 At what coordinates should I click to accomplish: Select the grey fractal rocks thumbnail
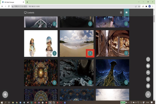pyautogui.click(x=77, y=73)
